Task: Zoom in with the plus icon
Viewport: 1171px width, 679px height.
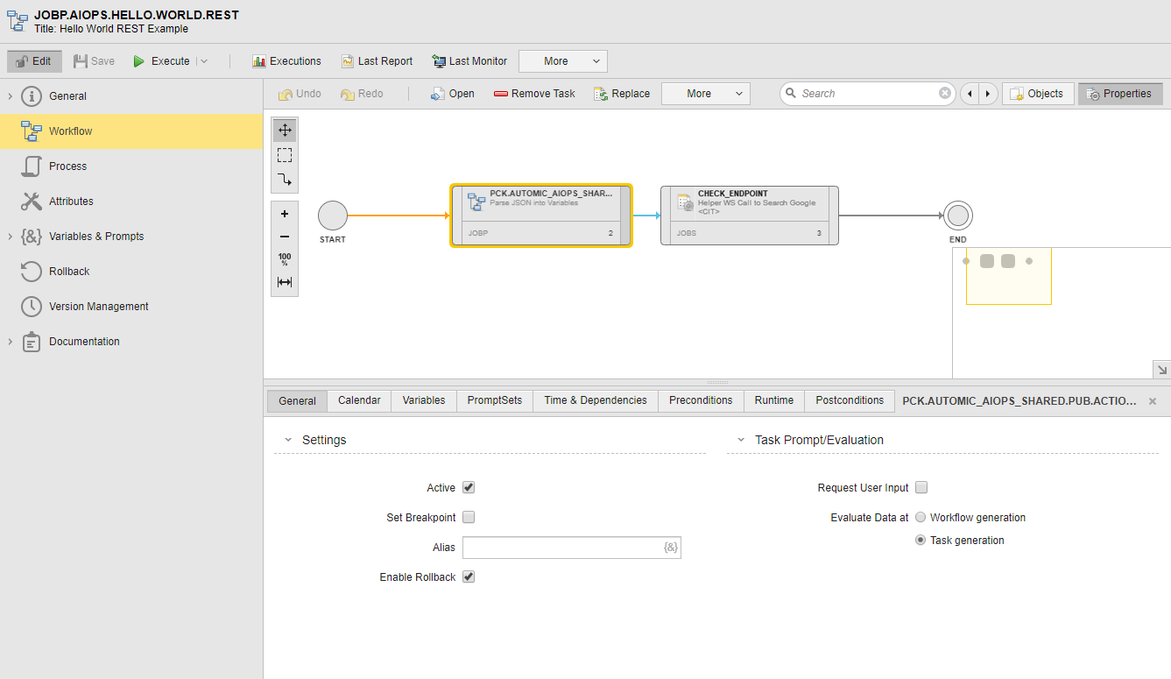Action: point(285,214)
